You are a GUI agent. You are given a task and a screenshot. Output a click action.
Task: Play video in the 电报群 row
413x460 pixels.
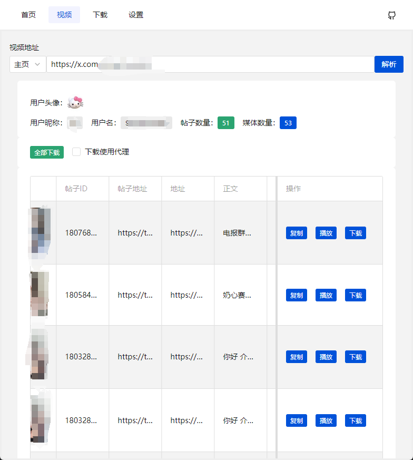pyautogui.click(x=326, y=233)
